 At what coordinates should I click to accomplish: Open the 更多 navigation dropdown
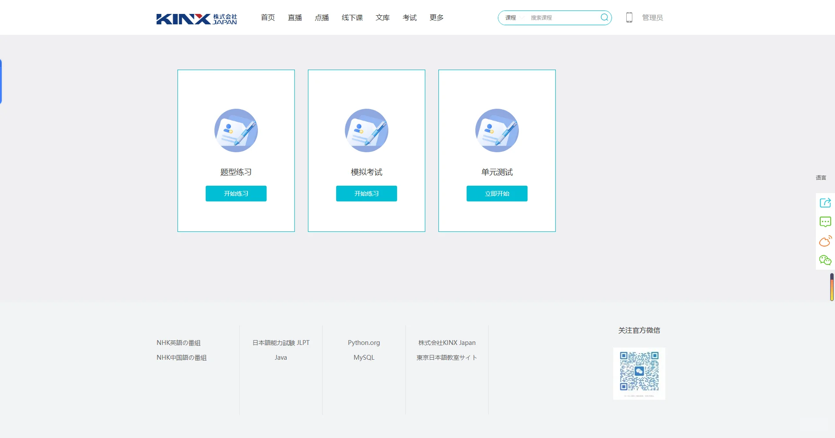(436, 17)
